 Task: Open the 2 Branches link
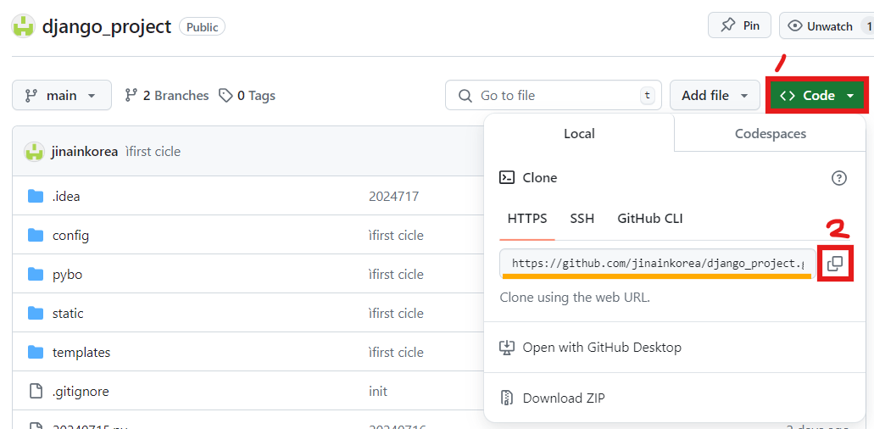coord(166,95)
